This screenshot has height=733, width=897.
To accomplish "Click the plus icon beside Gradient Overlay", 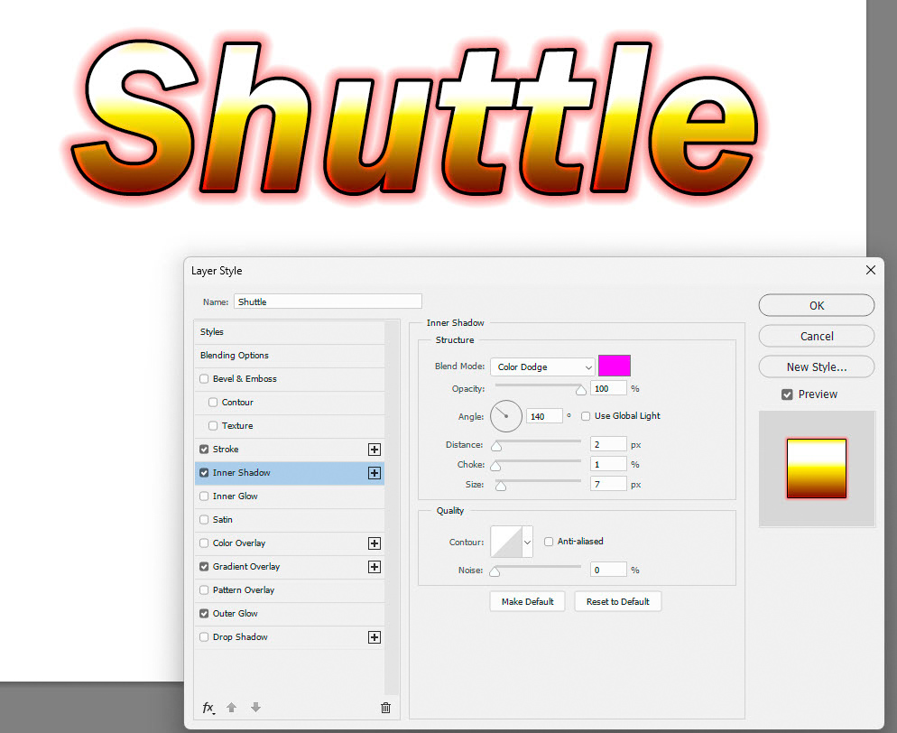I will [x=375, y=567].
